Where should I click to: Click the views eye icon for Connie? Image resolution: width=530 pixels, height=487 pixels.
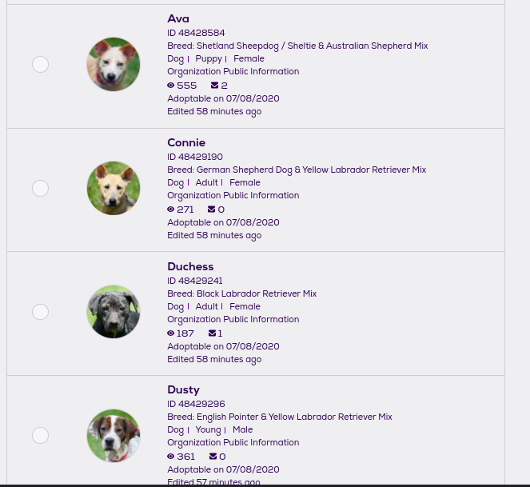tap(171, 210)
